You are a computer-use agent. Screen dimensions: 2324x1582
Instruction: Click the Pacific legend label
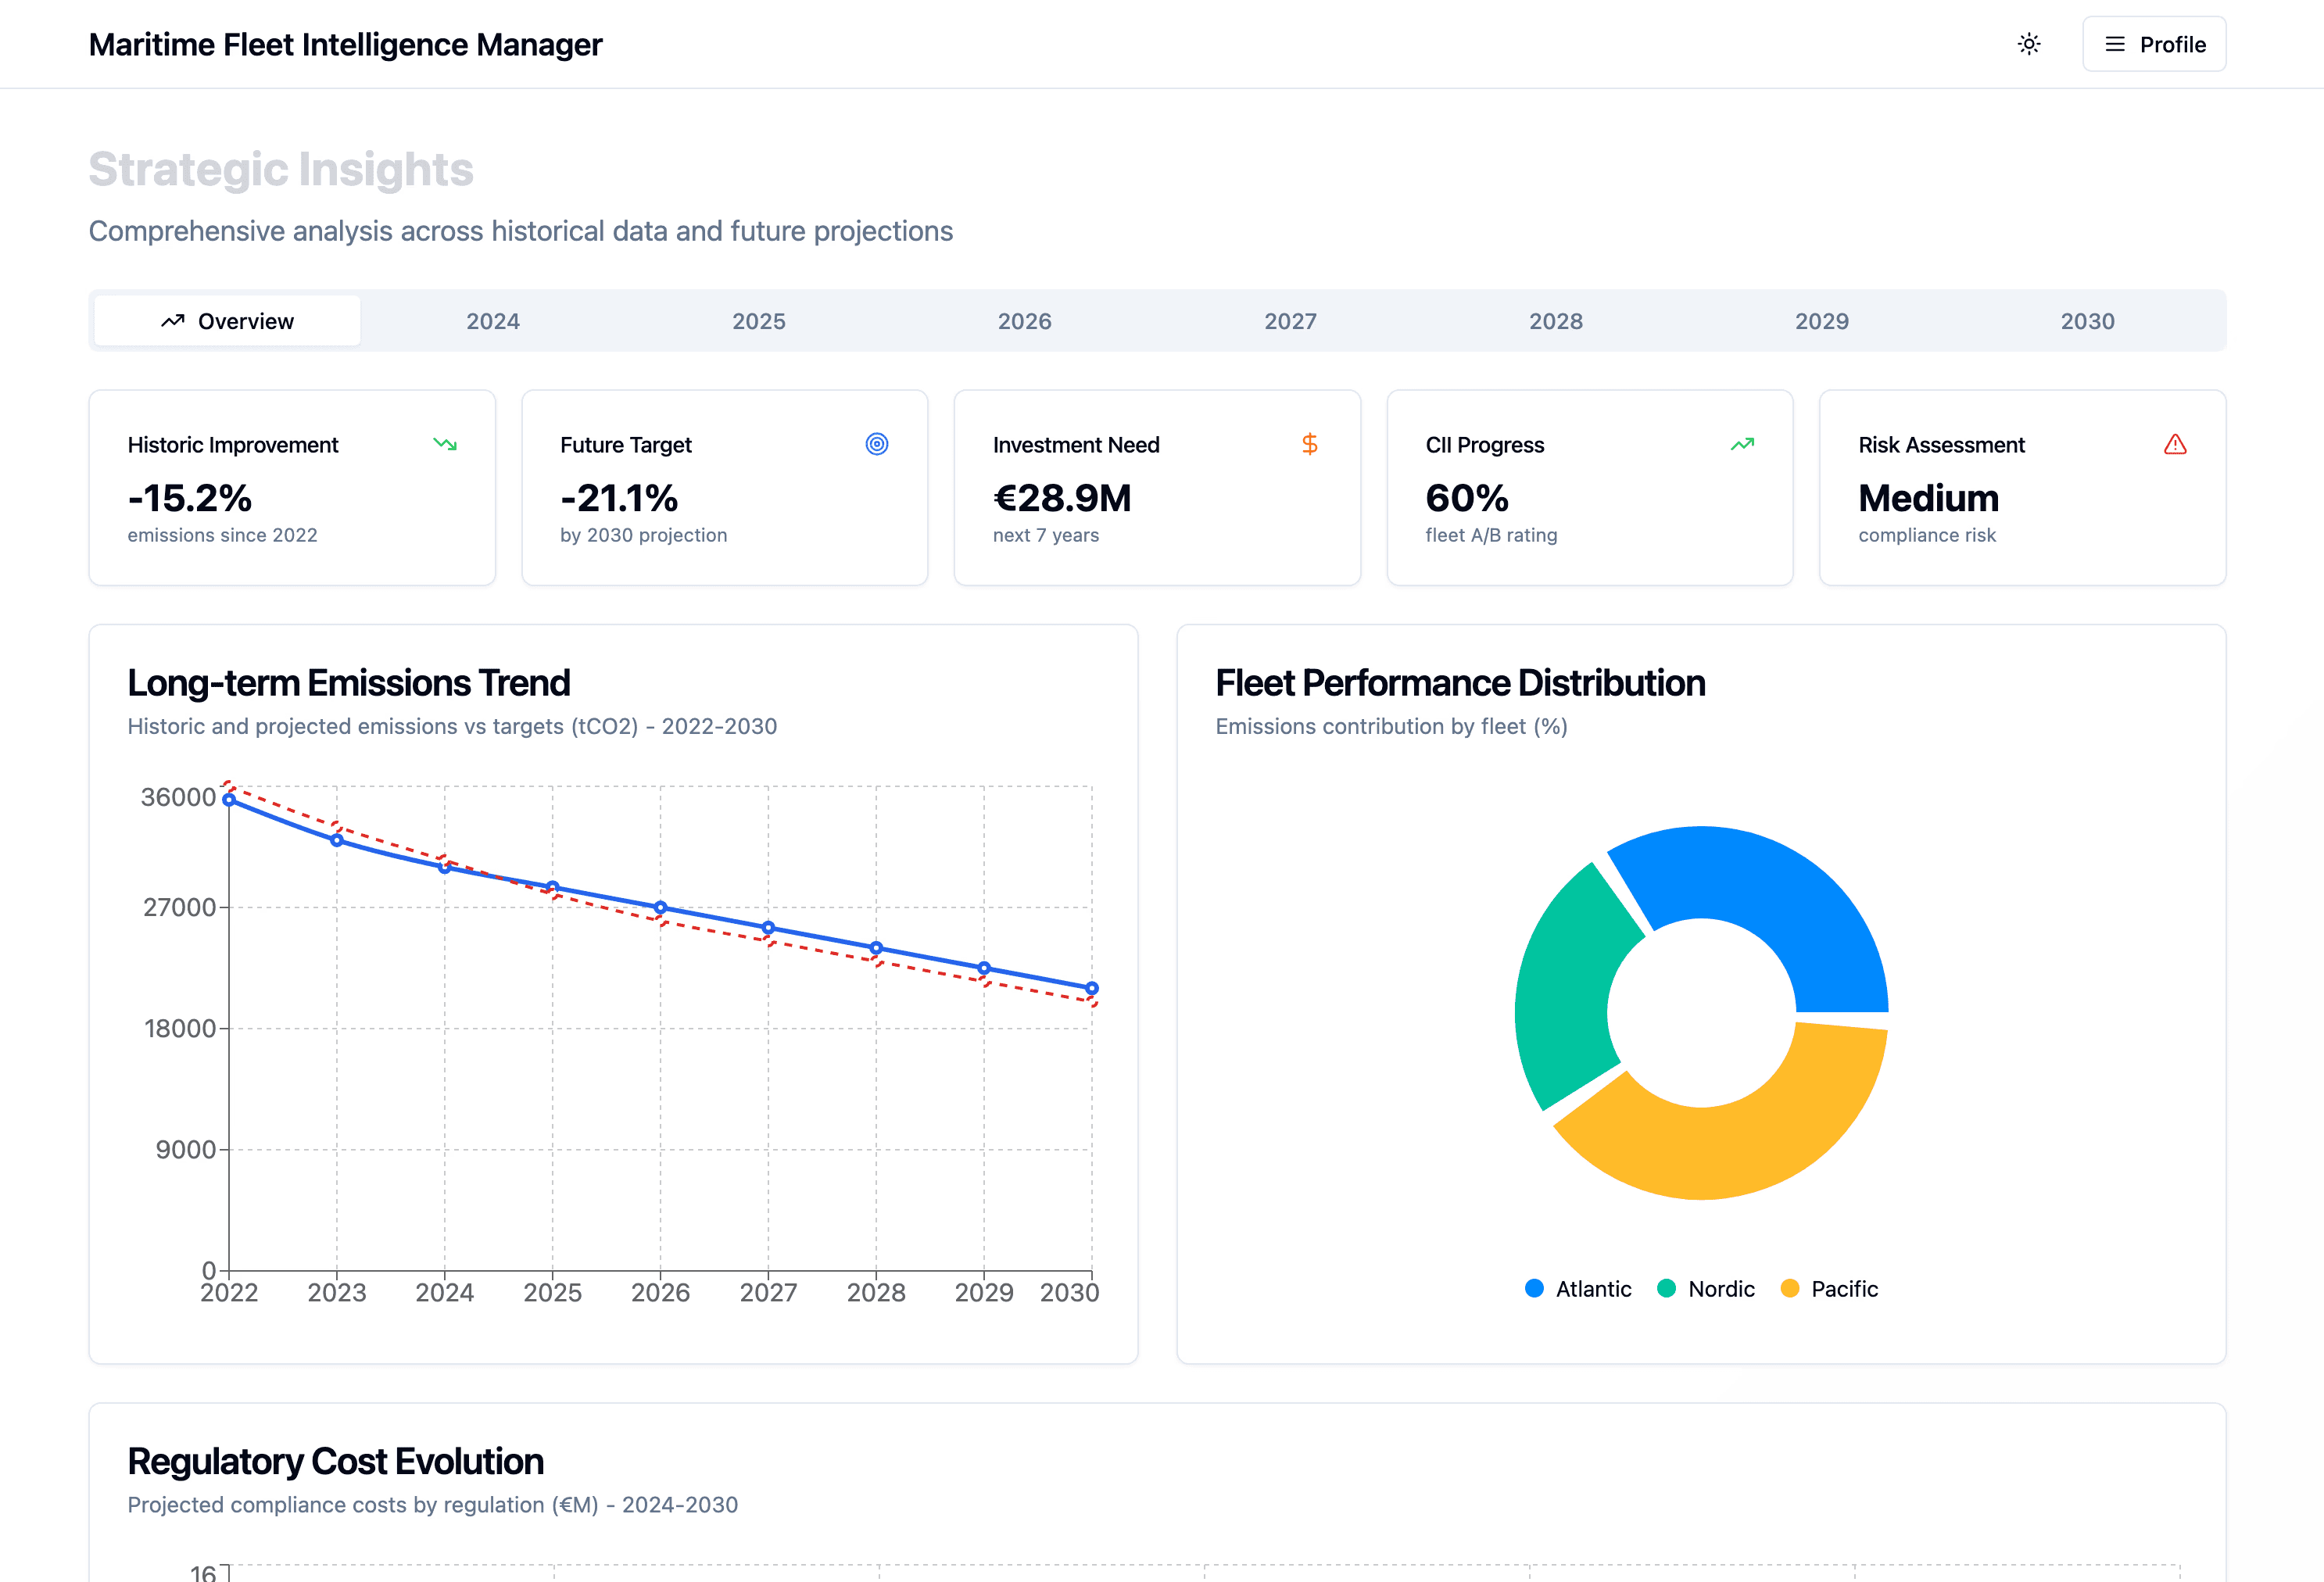tap(1844, 1289)
